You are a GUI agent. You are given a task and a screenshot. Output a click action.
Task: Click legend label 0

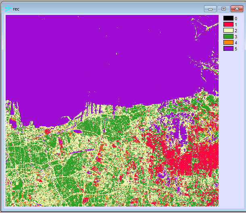point(236,19)
